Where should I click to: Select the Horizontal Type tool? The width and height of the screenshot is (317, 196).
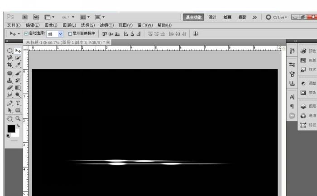(x=18, y=103)
